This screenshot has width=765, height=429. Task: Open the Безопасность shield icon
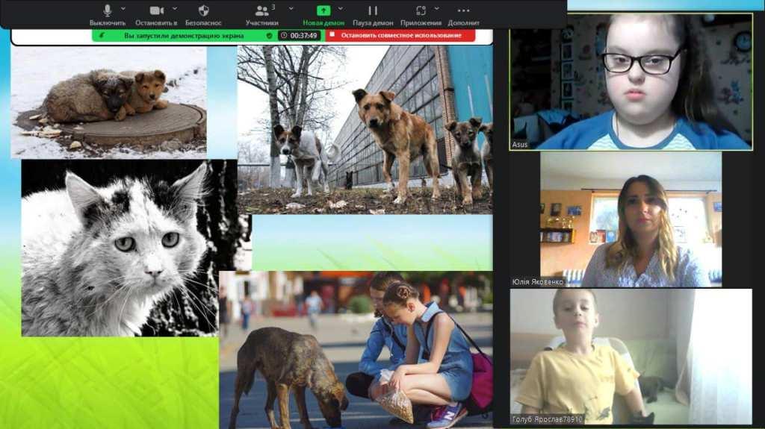coord(203,11)
